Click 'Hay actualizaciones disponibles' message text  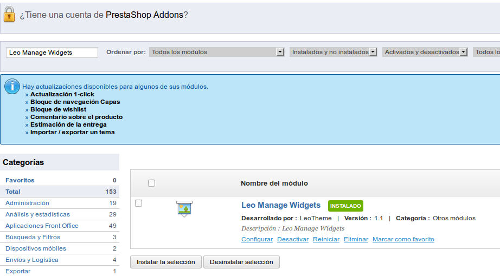click(x=115, y=87)
